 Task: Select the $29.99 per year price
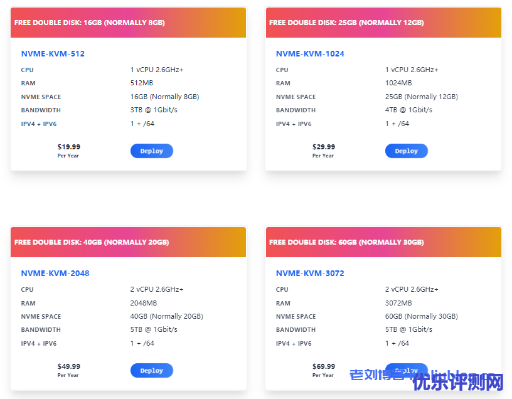323,147
